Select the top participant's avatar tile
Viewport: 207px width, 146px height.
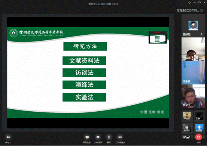click(193, 25)
